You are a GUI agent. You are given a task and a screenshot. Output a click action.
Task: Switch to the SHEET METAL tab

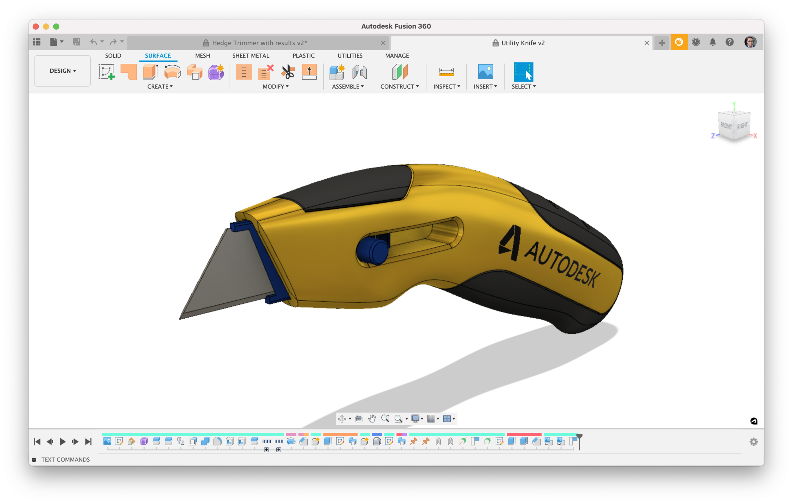[x=251, y=56]
